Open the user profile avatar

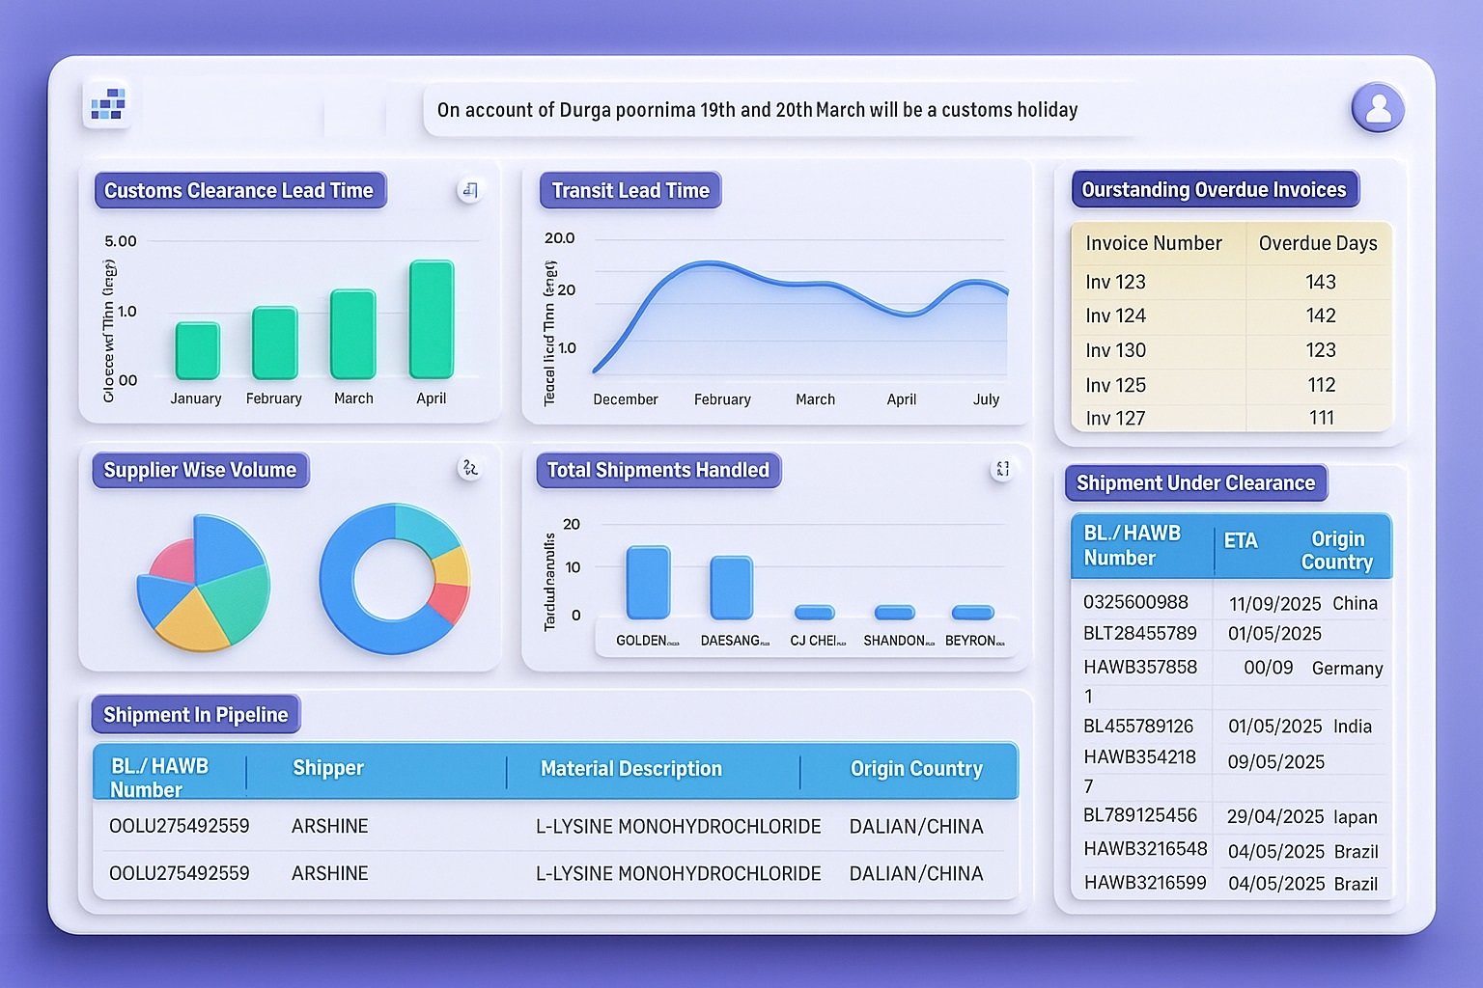point(1378,107)
